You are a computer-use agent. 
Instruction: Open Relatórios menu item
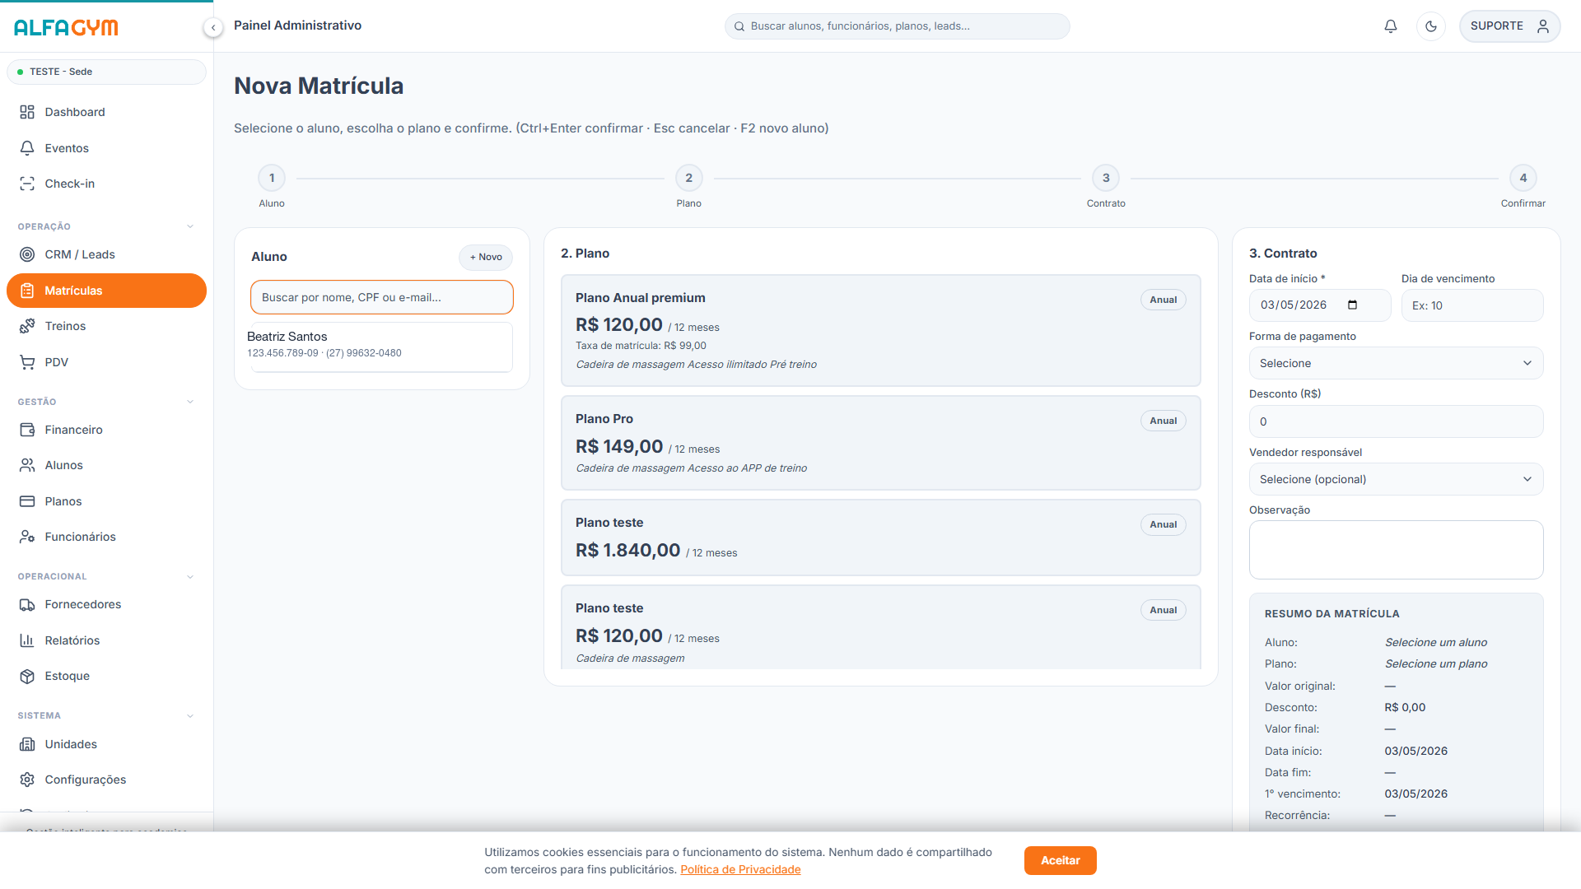[x=106, y=640]
